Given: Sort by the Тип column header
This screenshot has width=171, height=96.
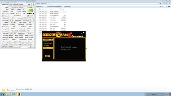Looking at the screenshot, I should pyautogui.click(x=50, y=9).
